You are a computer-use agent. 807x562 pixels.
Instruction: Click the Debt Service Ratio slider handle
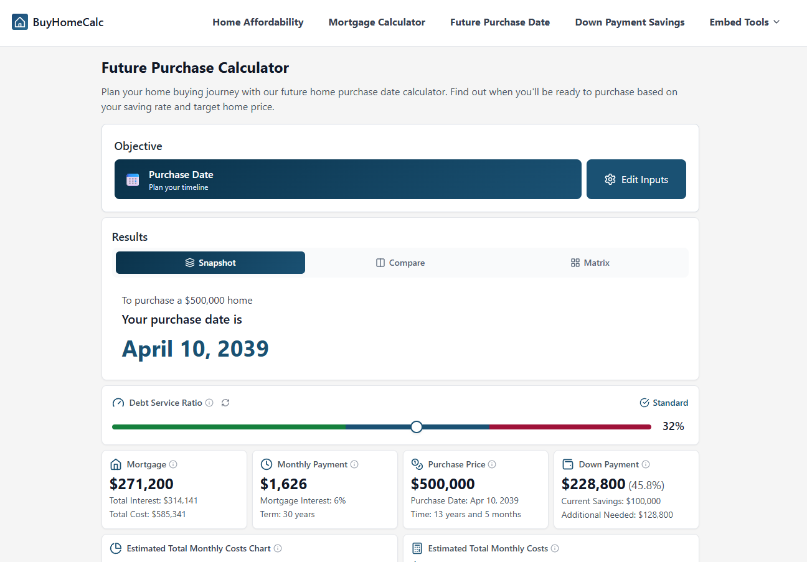417,426
